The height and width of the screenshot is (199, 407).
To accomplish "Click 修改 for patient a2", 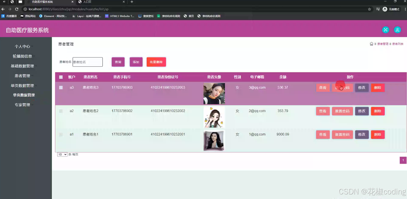I will pyautogui.click(x=362, y=111).
